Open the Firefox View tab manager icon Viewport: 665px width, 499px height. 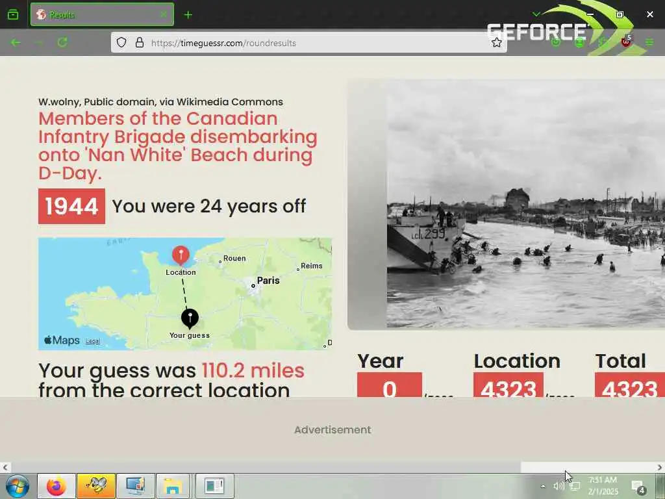pyautogui.click(x=13, y=15)
